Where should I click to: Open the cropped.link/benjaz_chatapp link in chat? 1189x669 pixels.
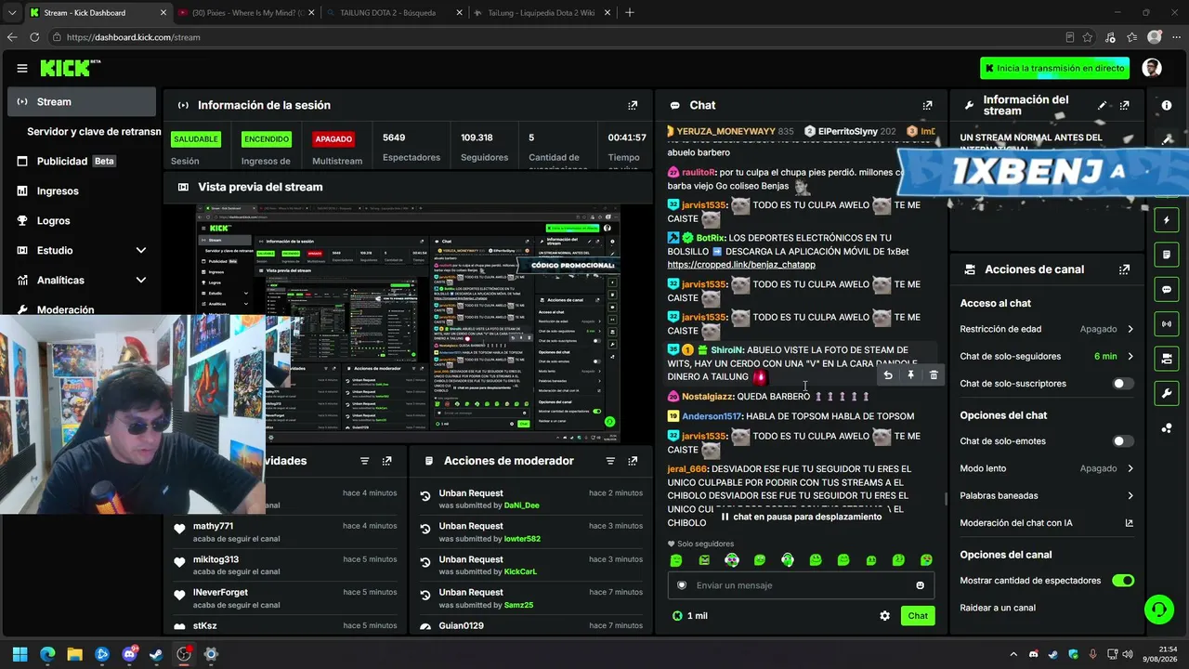741,265
